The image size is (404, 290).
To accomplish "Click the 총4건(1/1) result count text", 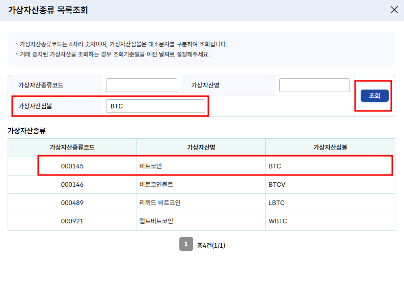I will point(211,246).
